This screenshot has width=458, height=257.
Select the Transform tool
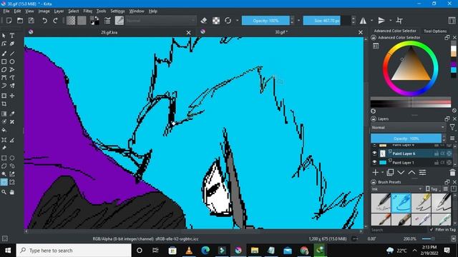tap(4, 96)
